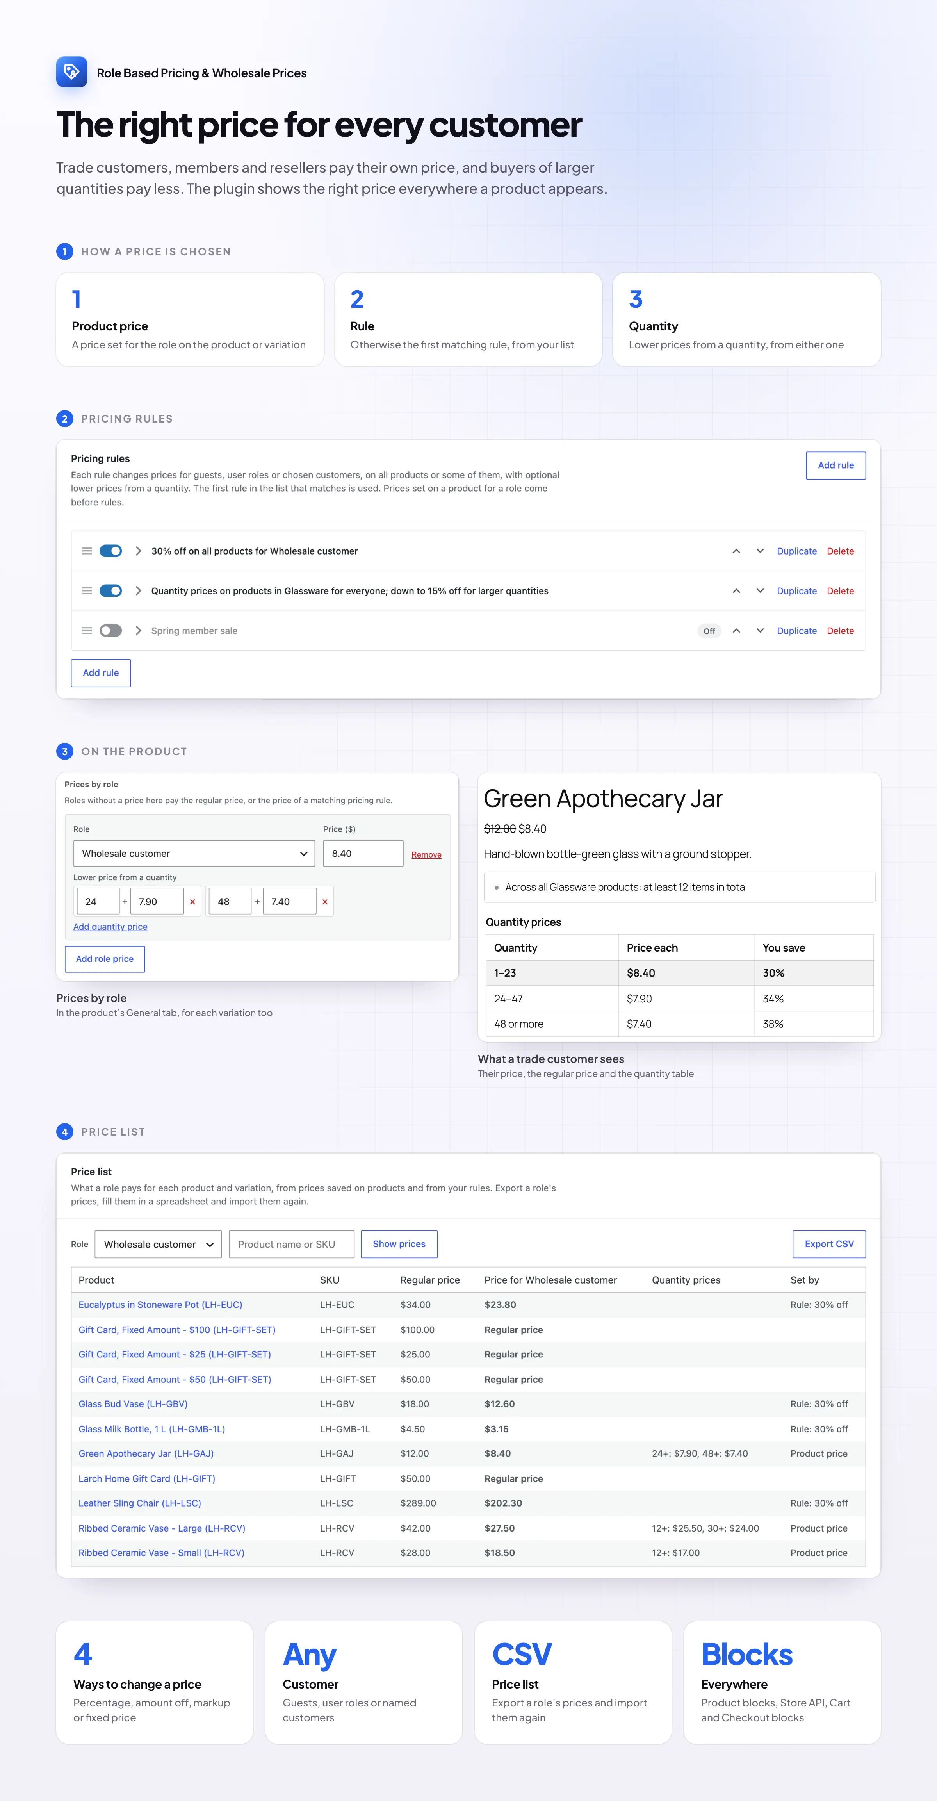Open the Role dropdown in Prices by role
937x1801 pixels.
[x=194, y=854]
